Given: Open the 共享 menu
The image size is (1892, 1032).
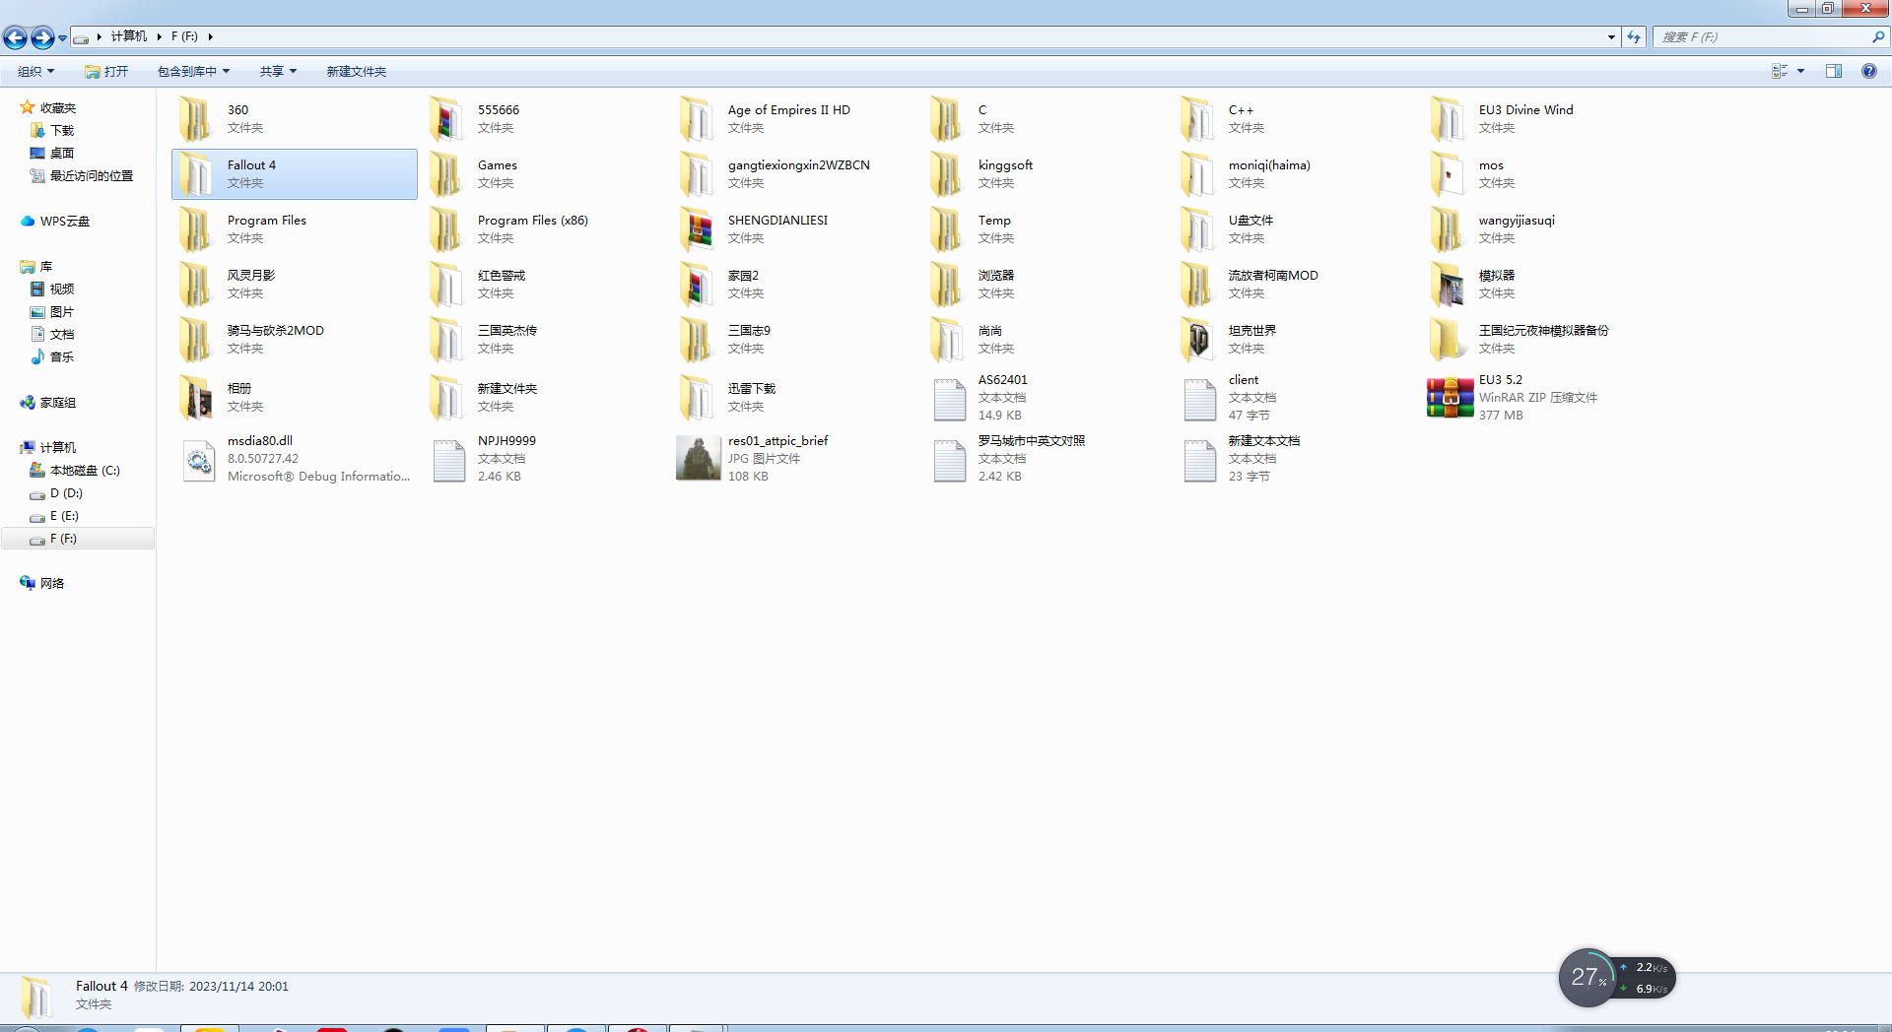Looking at the screenshot, I should tap(278, 71).
